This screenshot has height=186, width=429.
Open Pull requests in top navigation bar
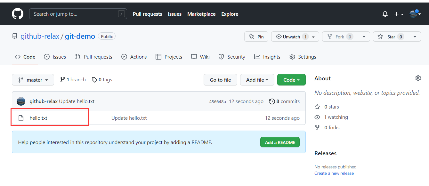click(x=147, y=14)
